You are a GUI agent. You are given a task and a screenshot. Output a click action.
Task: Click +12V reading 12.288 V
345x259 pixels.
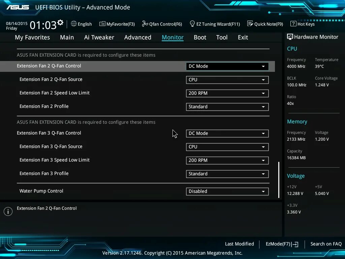(x=295, y=194)
